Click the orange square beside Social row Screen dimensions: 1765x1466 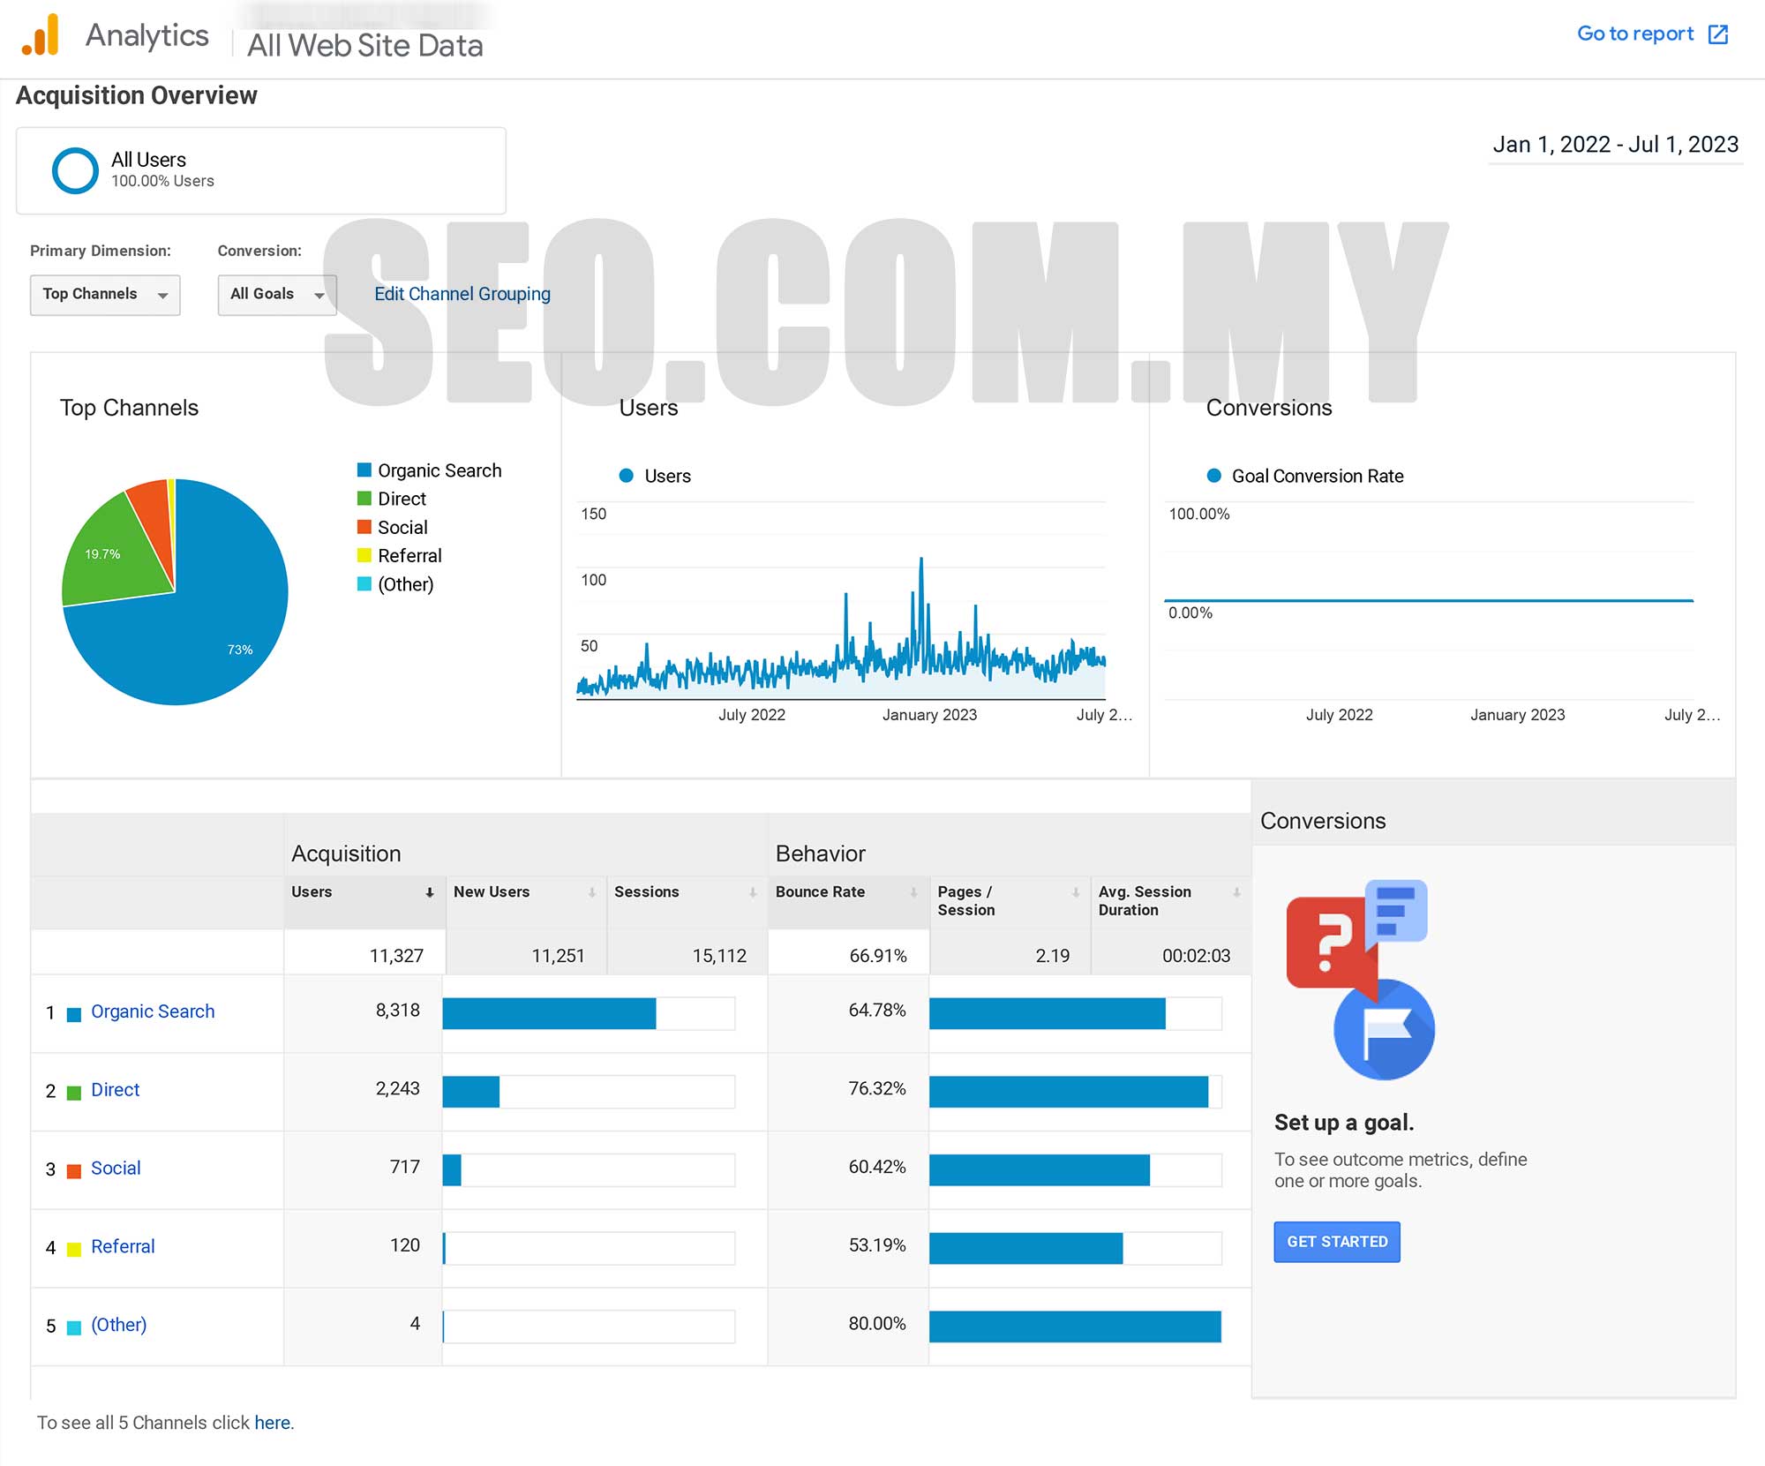74,1171
